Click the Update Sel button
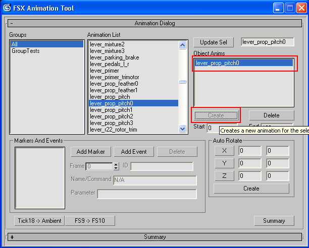This screenshot has height=248, width=309. coord(214,42)
